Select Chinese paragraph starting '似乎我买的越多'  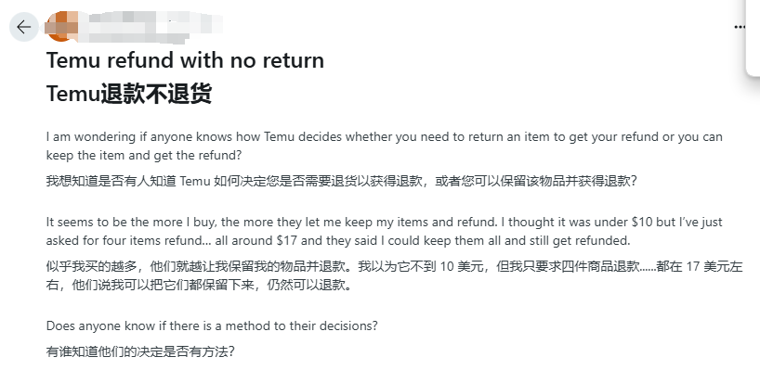[x=395, y=276]
